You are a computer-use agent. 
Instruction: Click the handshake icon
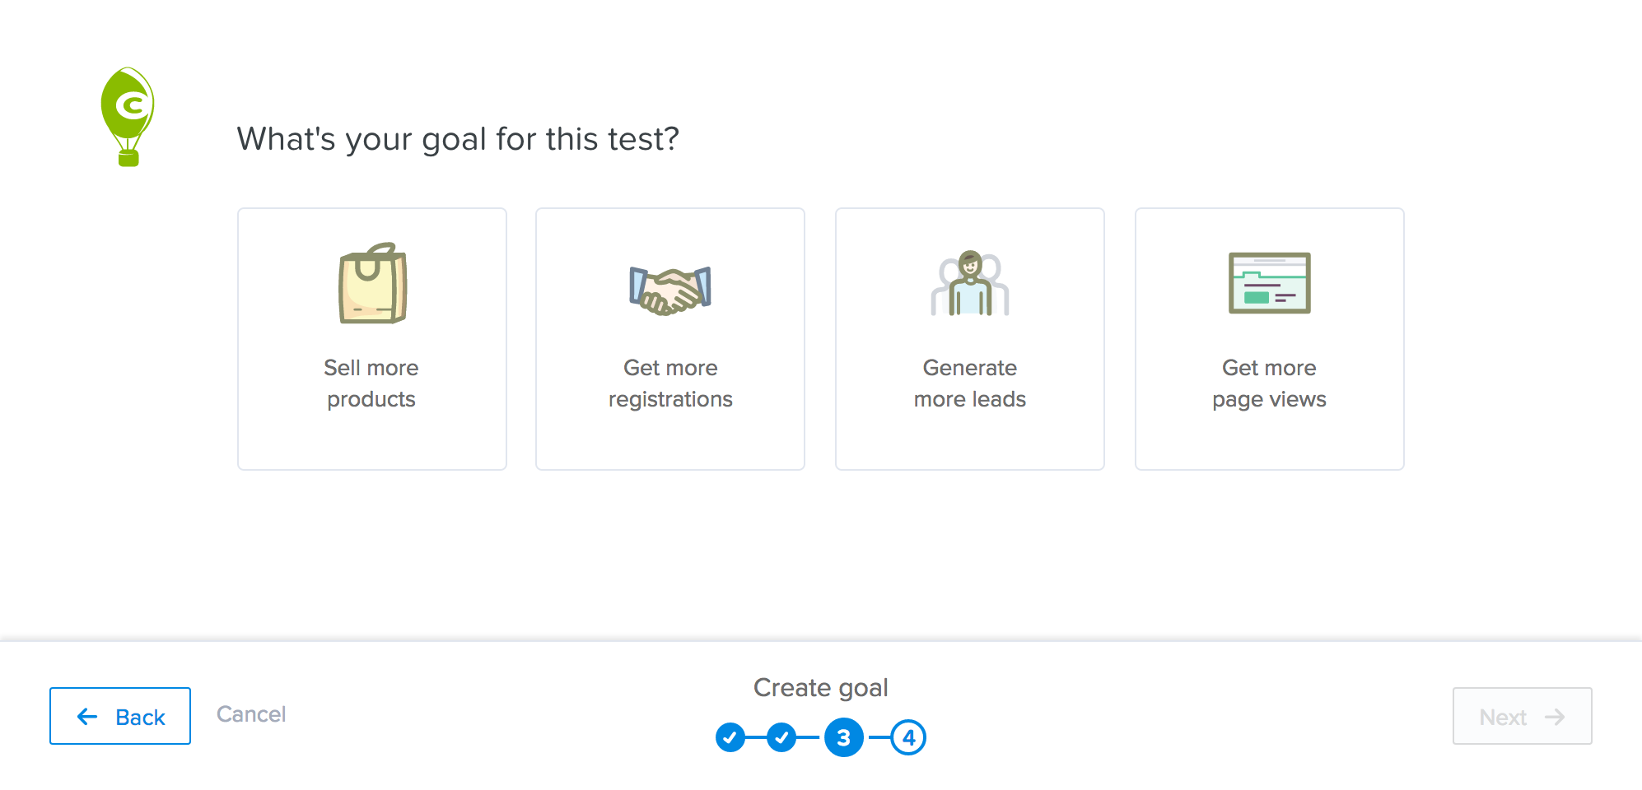click(670, 289)
